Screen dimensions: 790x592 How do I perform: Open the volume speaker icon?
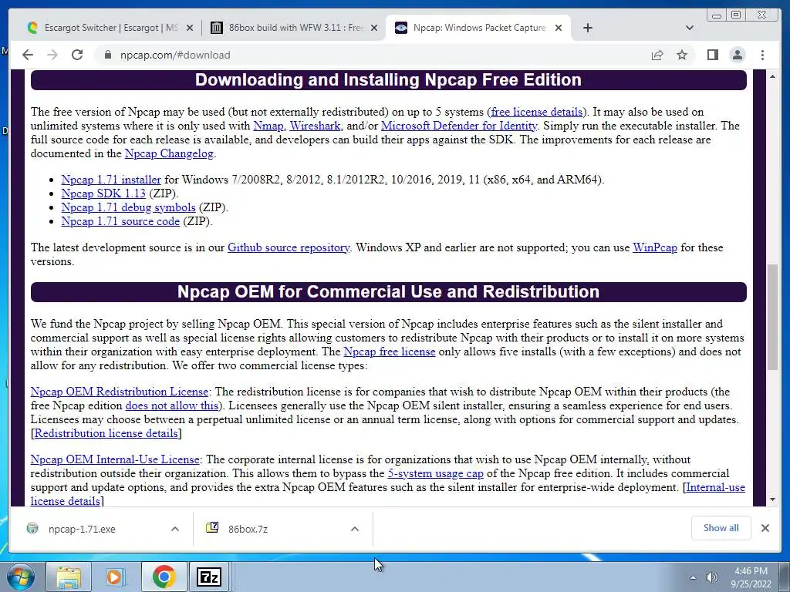tap(711, 577)
